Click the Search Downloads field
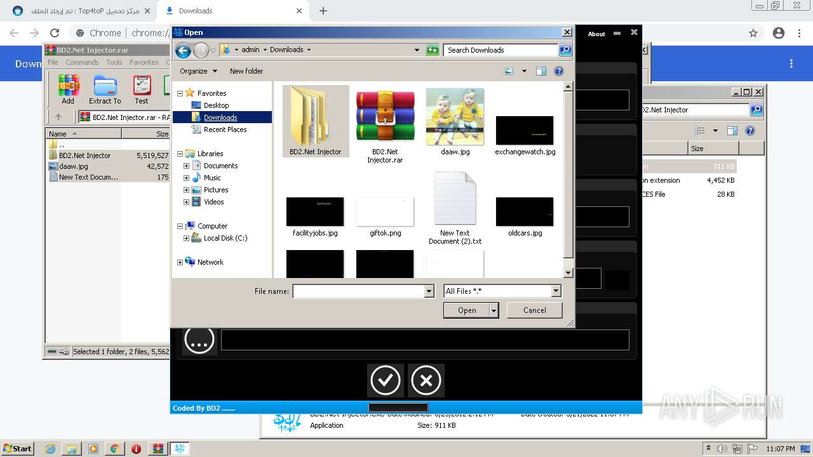 click(501, 50)
